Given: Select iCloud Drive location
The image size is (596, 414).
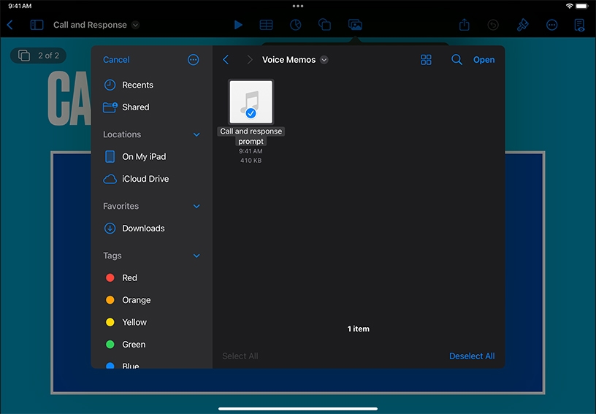Looking at the screenshot, I should click(145, 179).
